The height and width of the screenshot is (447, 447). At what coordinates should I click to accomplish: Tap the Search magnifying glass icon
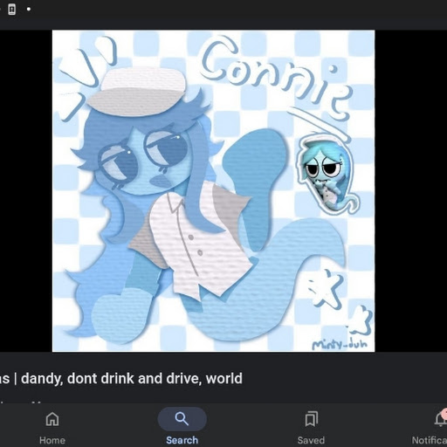pos(182,419)
